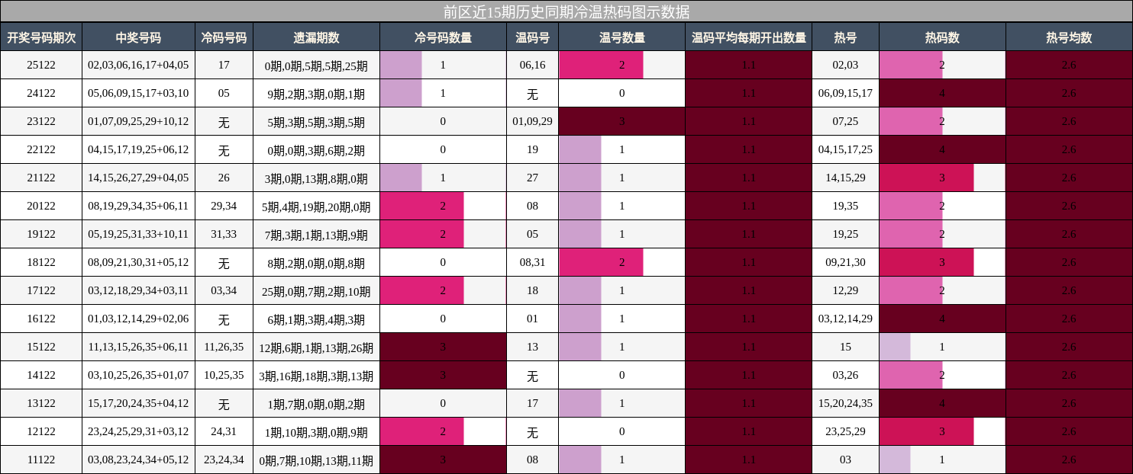Click omission cell 0期,0期,5期,5期,25期
Viewport: 1133px width, 474px height.
pyautogui.click(x=316, y=66)
